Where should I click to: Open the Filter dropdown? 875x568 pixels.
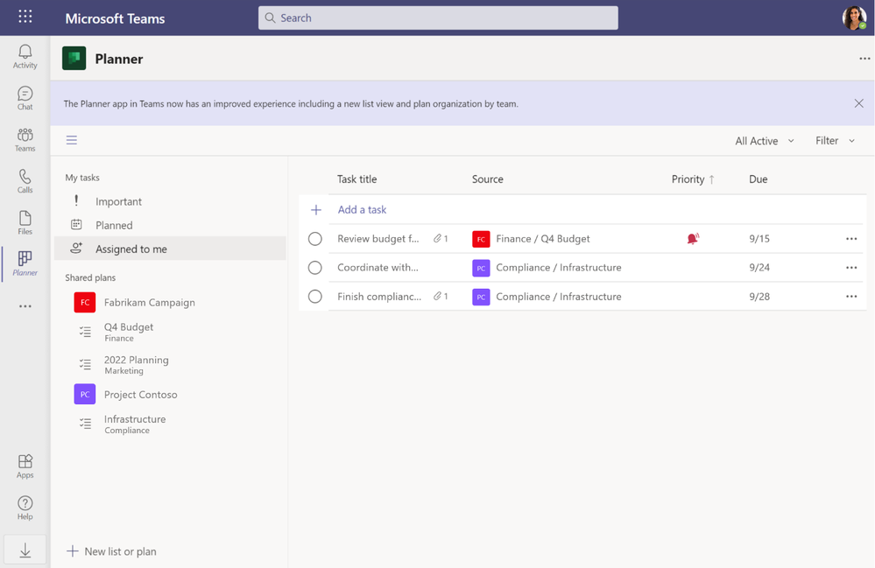pyautogui.click(x=835, y=141)
